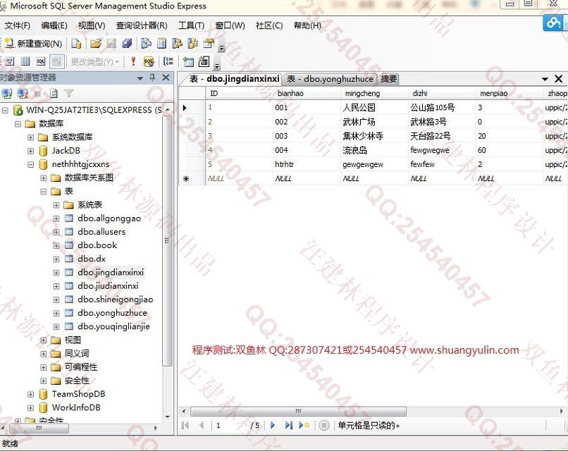Collapse the 数据库 folder node
568x451 pixels.
tap(18, 124)
